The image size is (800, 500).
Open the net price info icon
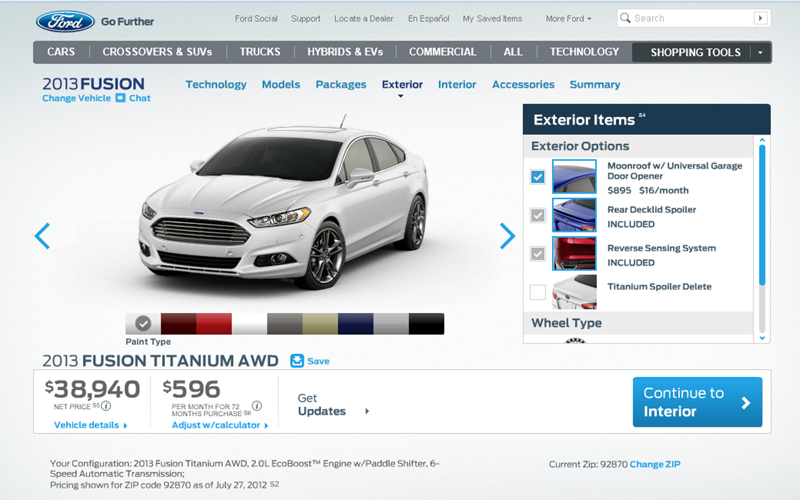pyautogui.click(x=106, y=406)
